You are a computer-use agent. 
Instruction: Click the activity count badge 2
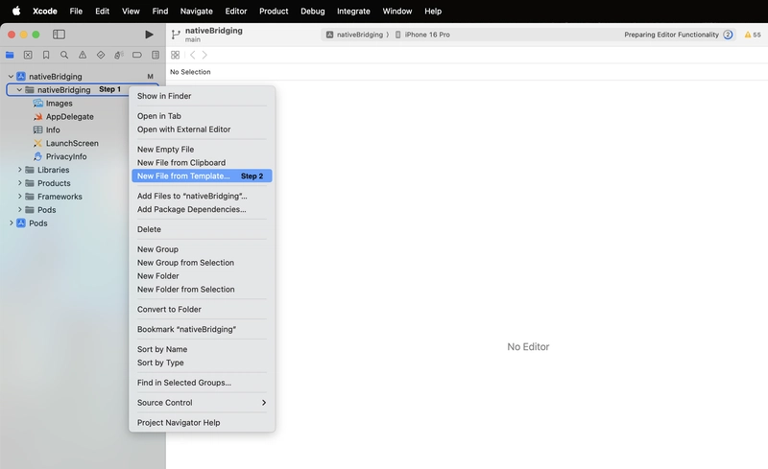(x=728, y=35)
